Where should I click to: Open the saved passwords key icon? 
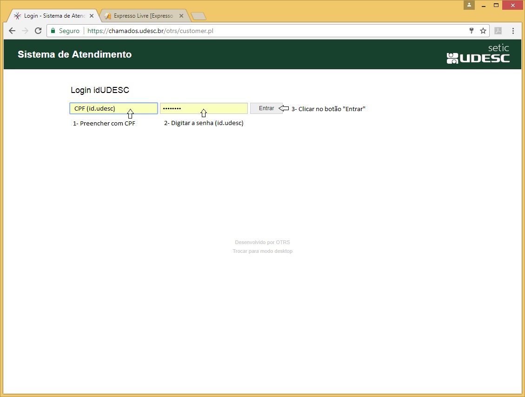[x=471, y=31]
